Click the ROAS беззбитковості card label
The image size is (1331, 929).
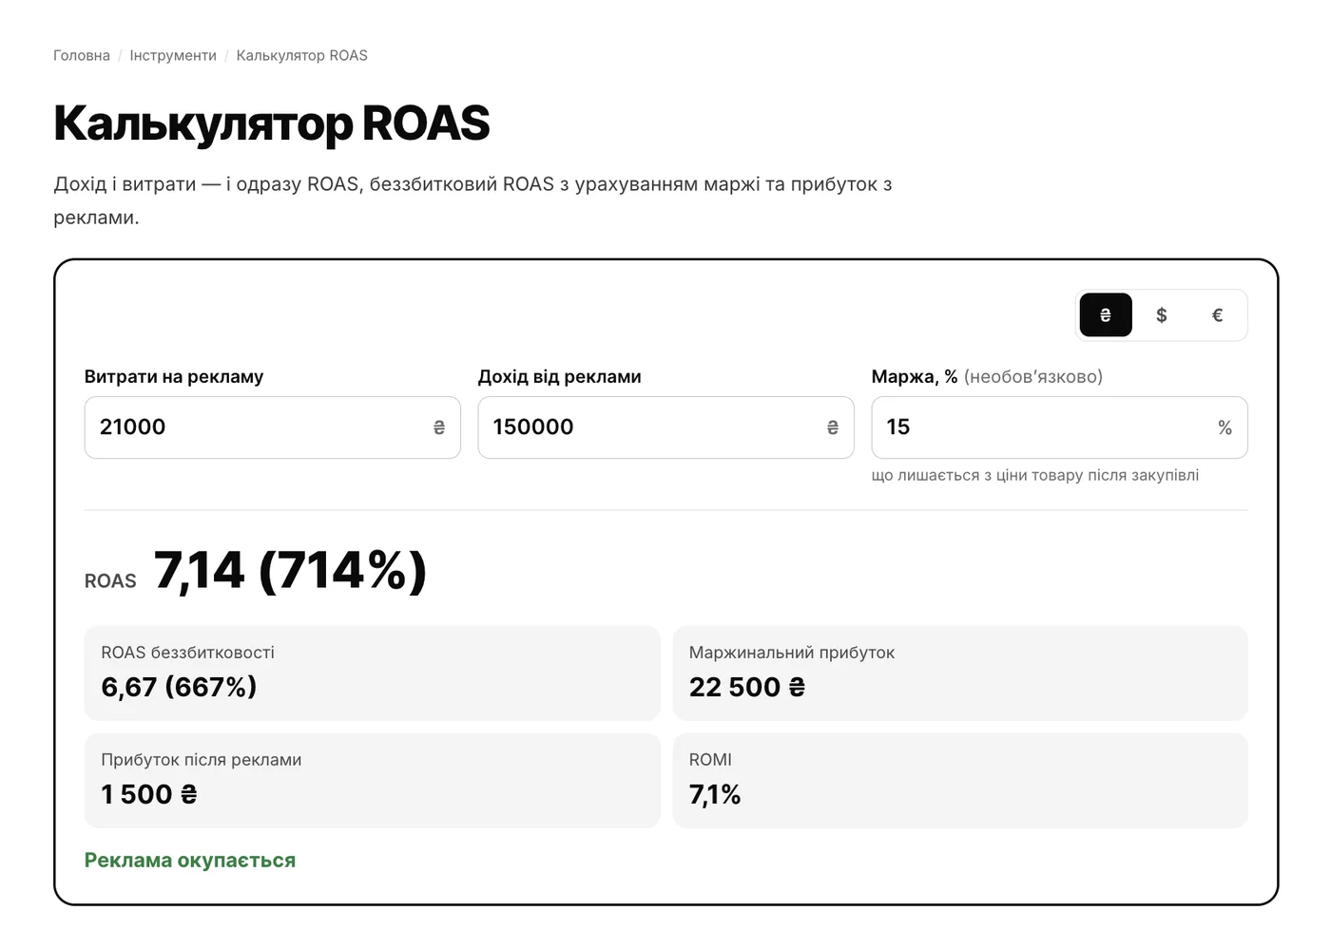(x=187, y=653)
